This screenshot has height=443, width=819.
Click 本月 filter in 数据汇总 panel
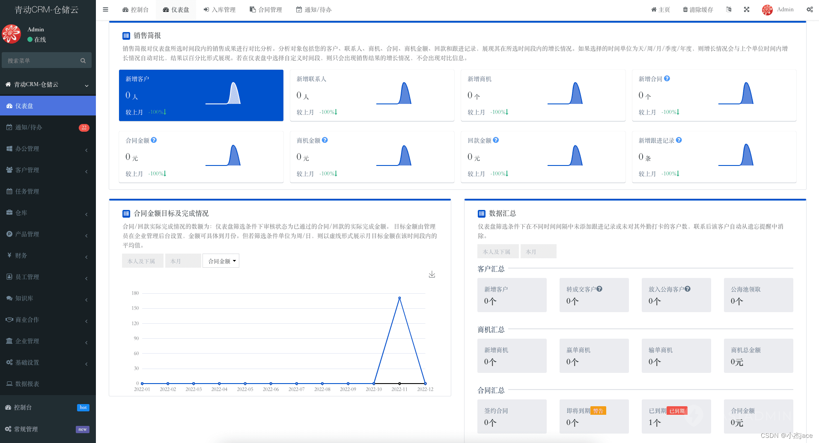click(538, 251)
